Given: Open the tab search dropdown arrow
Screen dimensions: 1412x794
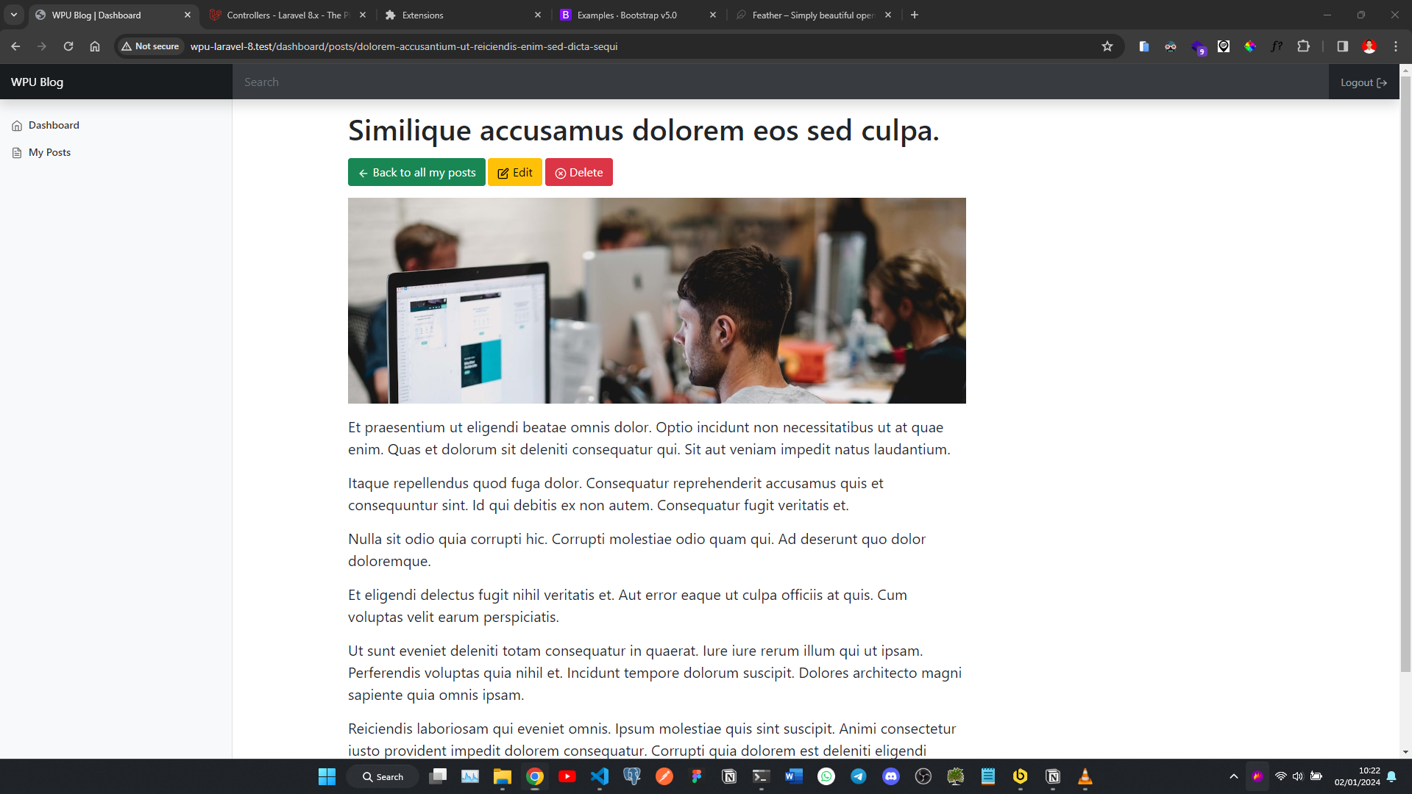Looking at the screenshot, I should pyautogui.click(x=14, y=15).
